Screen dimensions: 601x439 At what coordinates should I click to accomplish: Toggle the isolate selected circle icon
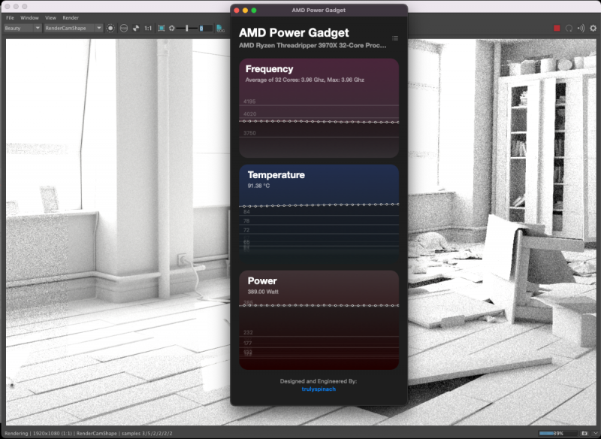tap(110, 28)
